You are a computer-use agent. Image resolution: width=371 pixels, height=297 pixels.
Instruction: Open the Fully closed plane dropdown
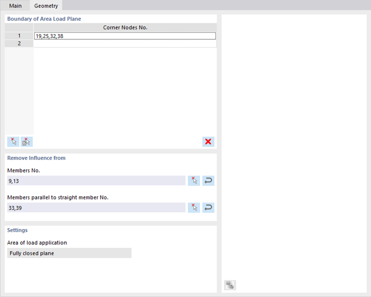point(69,253)
